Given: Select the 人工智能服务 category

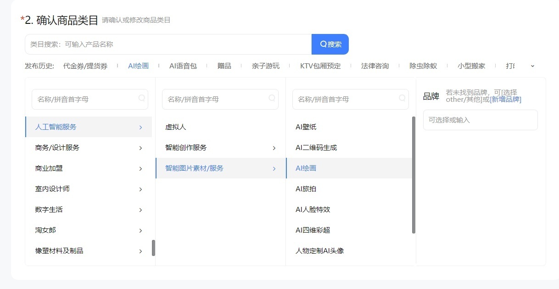Looking at the screenshot, I should coord(57,127).
